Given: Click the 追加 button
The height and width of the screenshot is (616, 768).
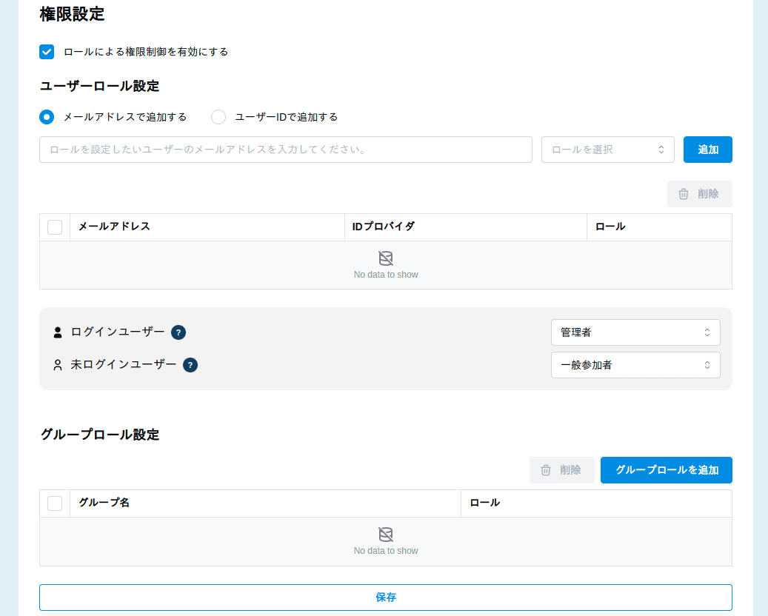Looking at the screenshot, I should pyautogui.click(x=707, y=149).
